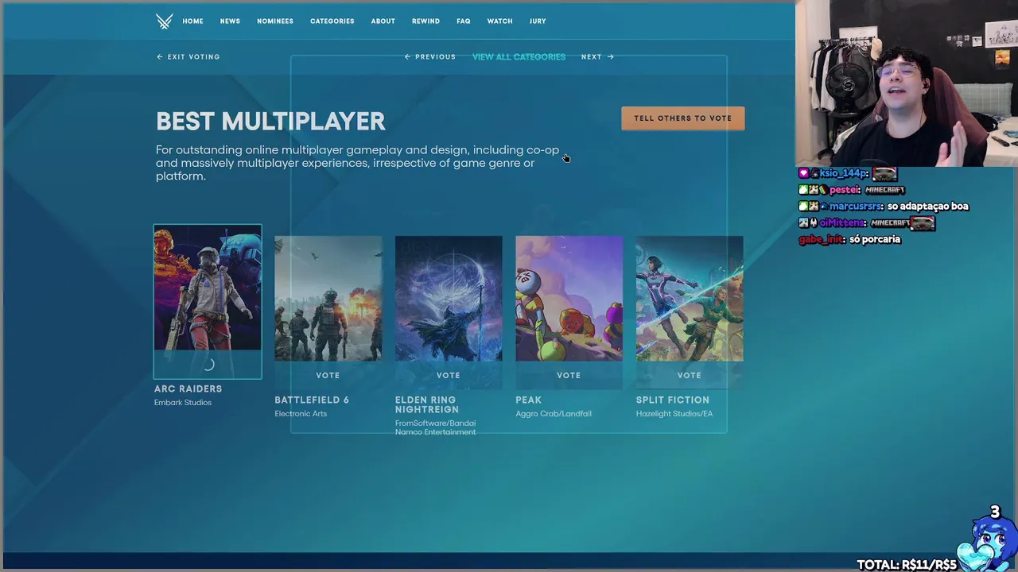Go to the FAQ page
This screenshot has height=572, width=1018.
(464, 21)
